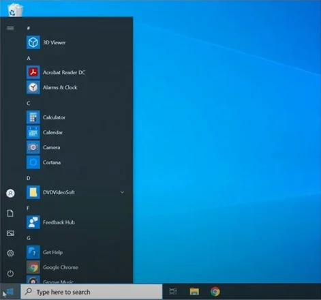Open Feedback Hub
321x300 pixels.
coord(76,222)
